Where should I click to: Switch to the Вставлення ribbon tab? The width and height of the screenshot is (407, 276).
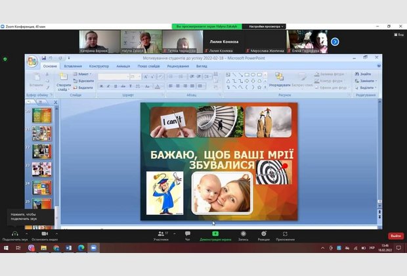point(73,66)
